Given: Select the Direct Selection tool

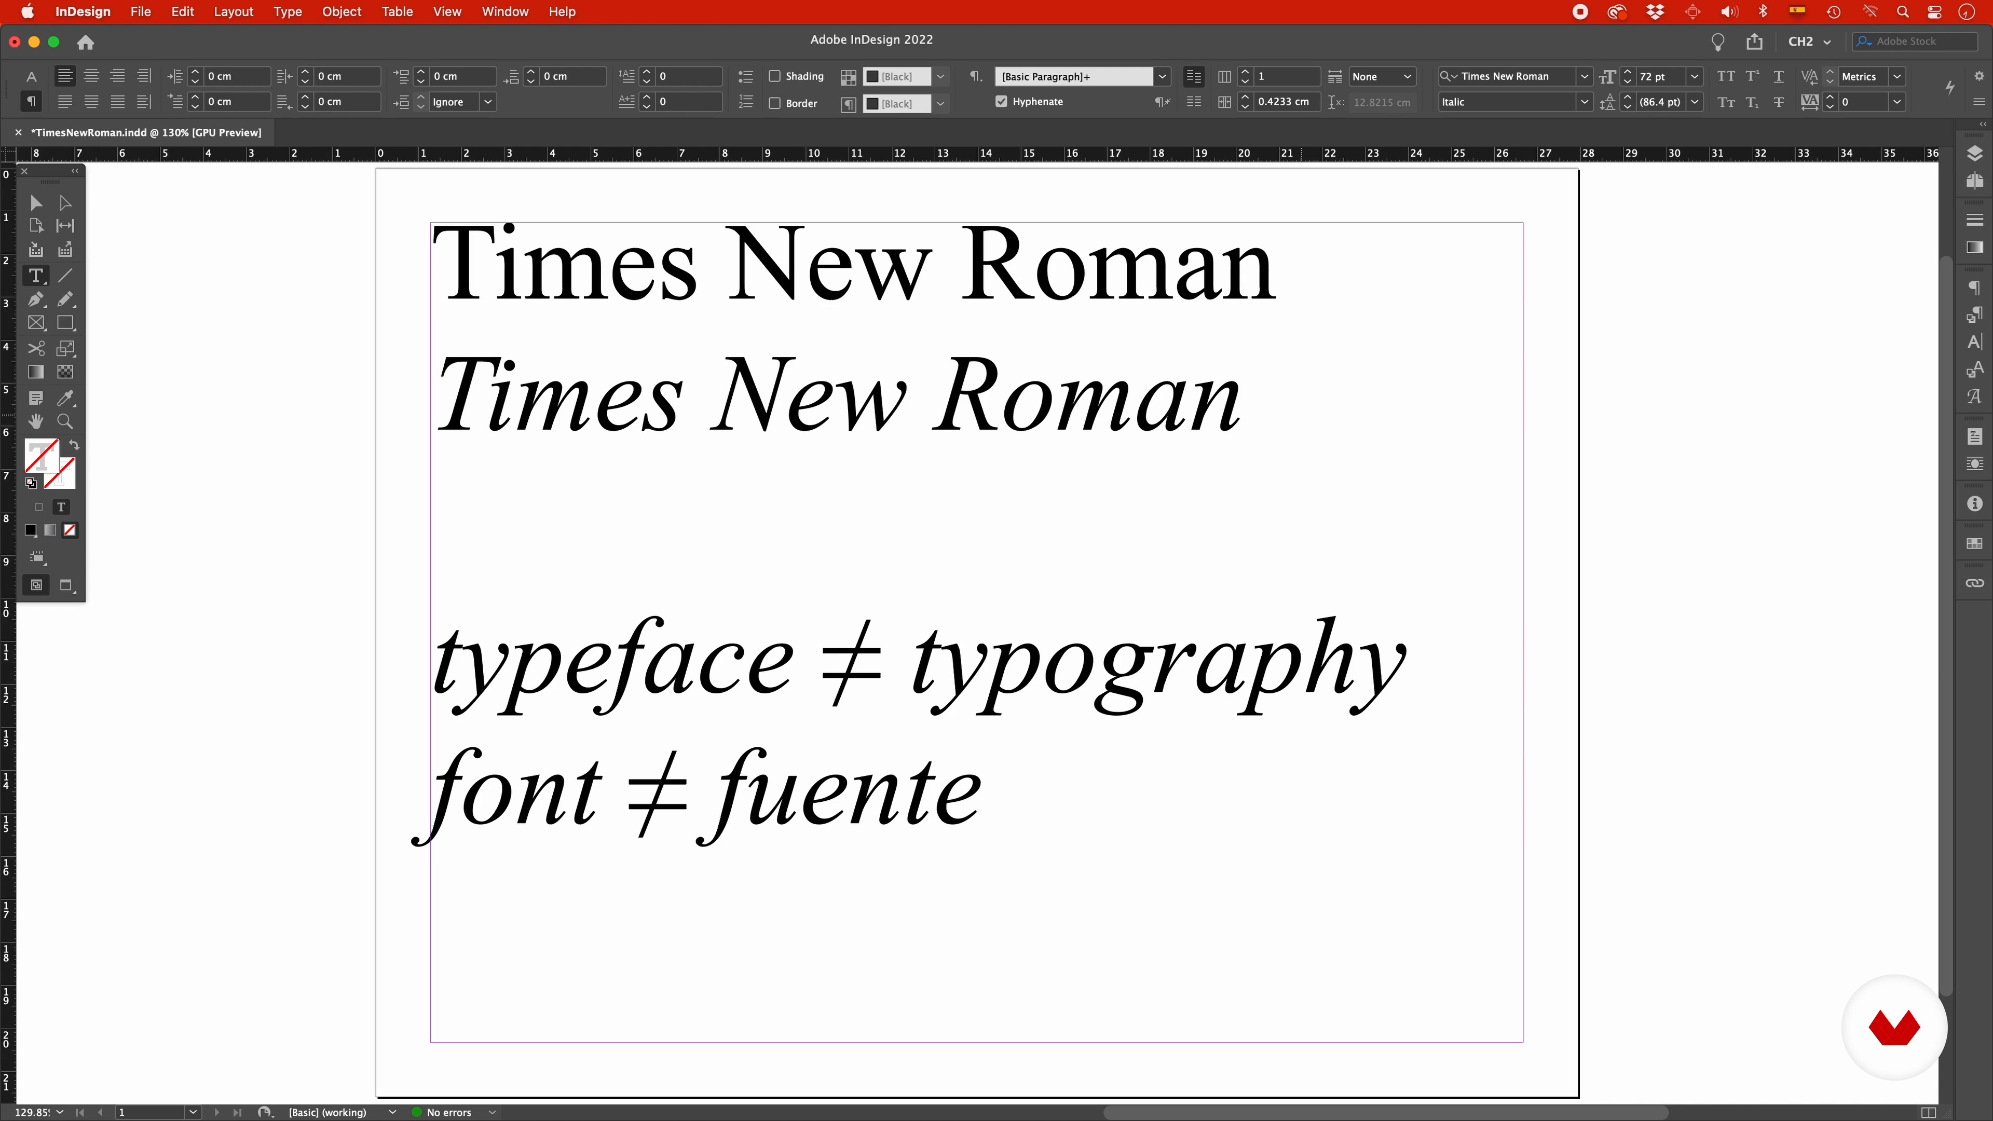Looking at the screenshot, I should point(66,203).
